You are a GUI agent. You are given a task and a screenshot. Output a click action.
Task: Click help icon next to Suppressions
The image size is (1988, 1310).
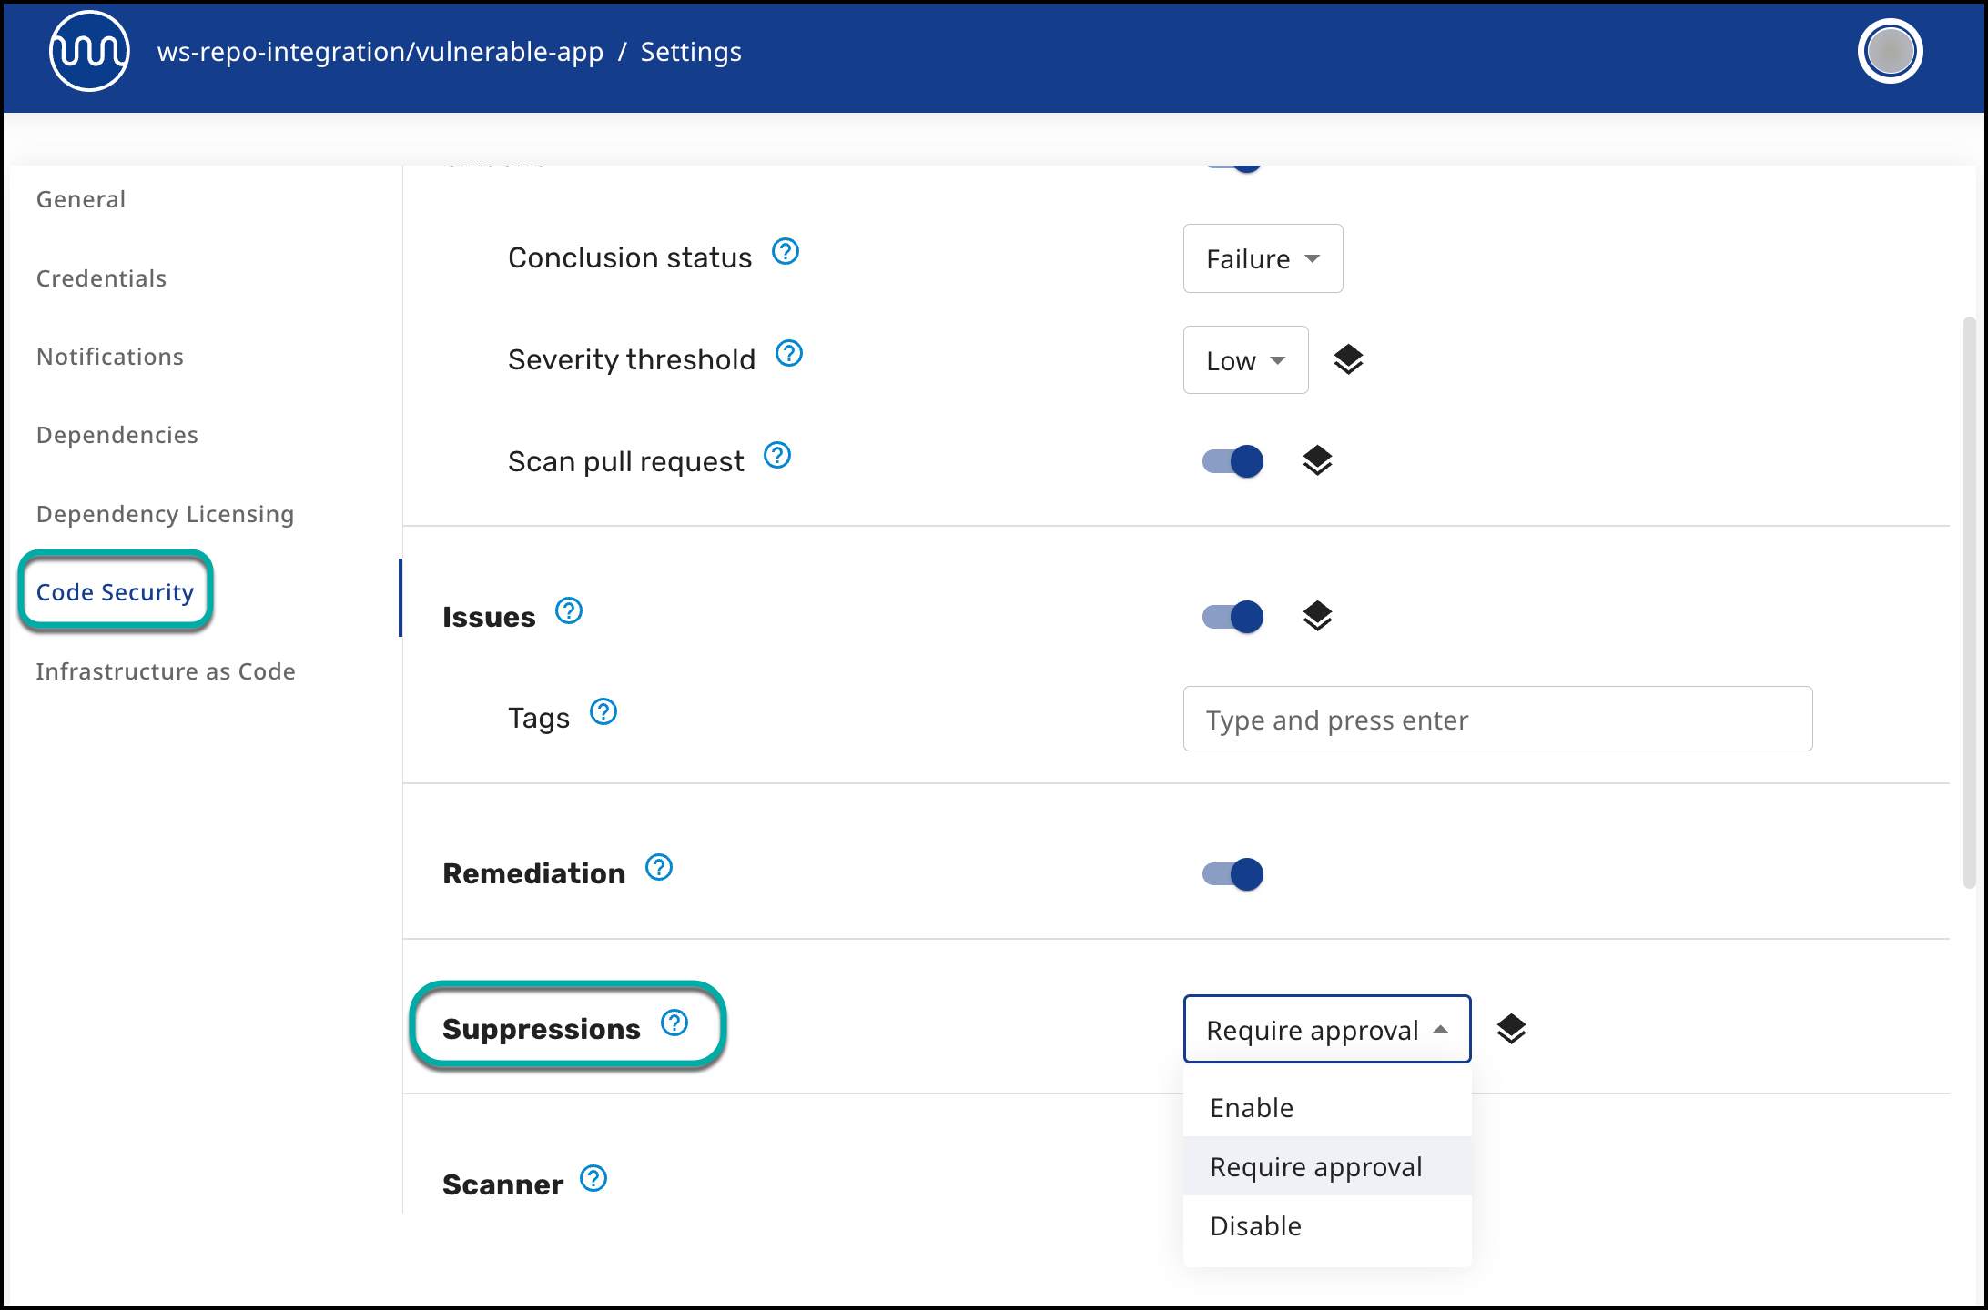[x=674, y=1023]
